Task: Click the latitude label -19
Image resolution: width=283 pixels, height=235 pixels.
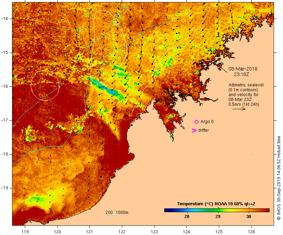Action: (x=4, y=188)
